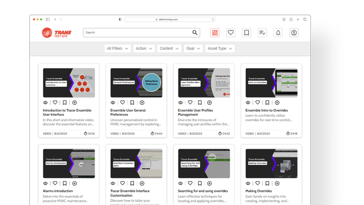Favorite the Alarms introduction video

(55, 183)
